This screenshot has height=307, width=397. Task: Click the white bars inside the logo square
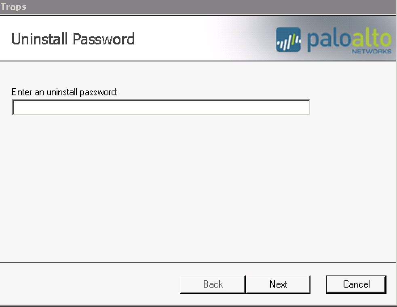coord(289,42)
